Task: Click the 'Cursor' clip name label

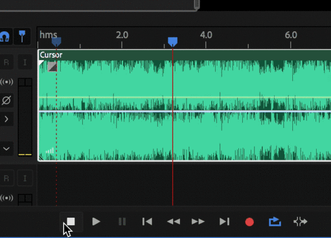Action: click(51, 55)
